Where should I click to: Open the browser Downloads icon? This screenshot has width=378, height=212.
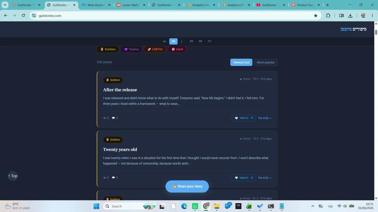click(x=350, y=16)
